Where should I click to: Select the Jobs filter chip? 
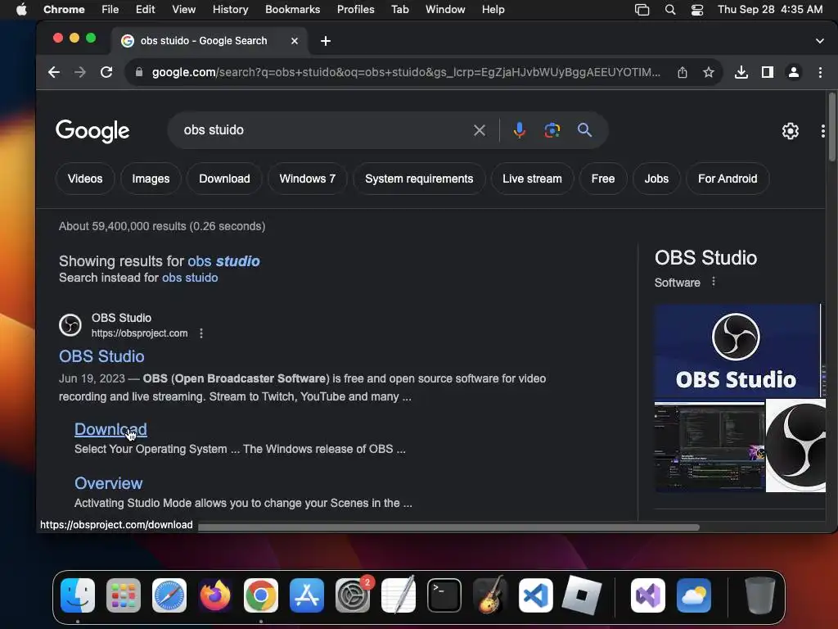point(656,179)
